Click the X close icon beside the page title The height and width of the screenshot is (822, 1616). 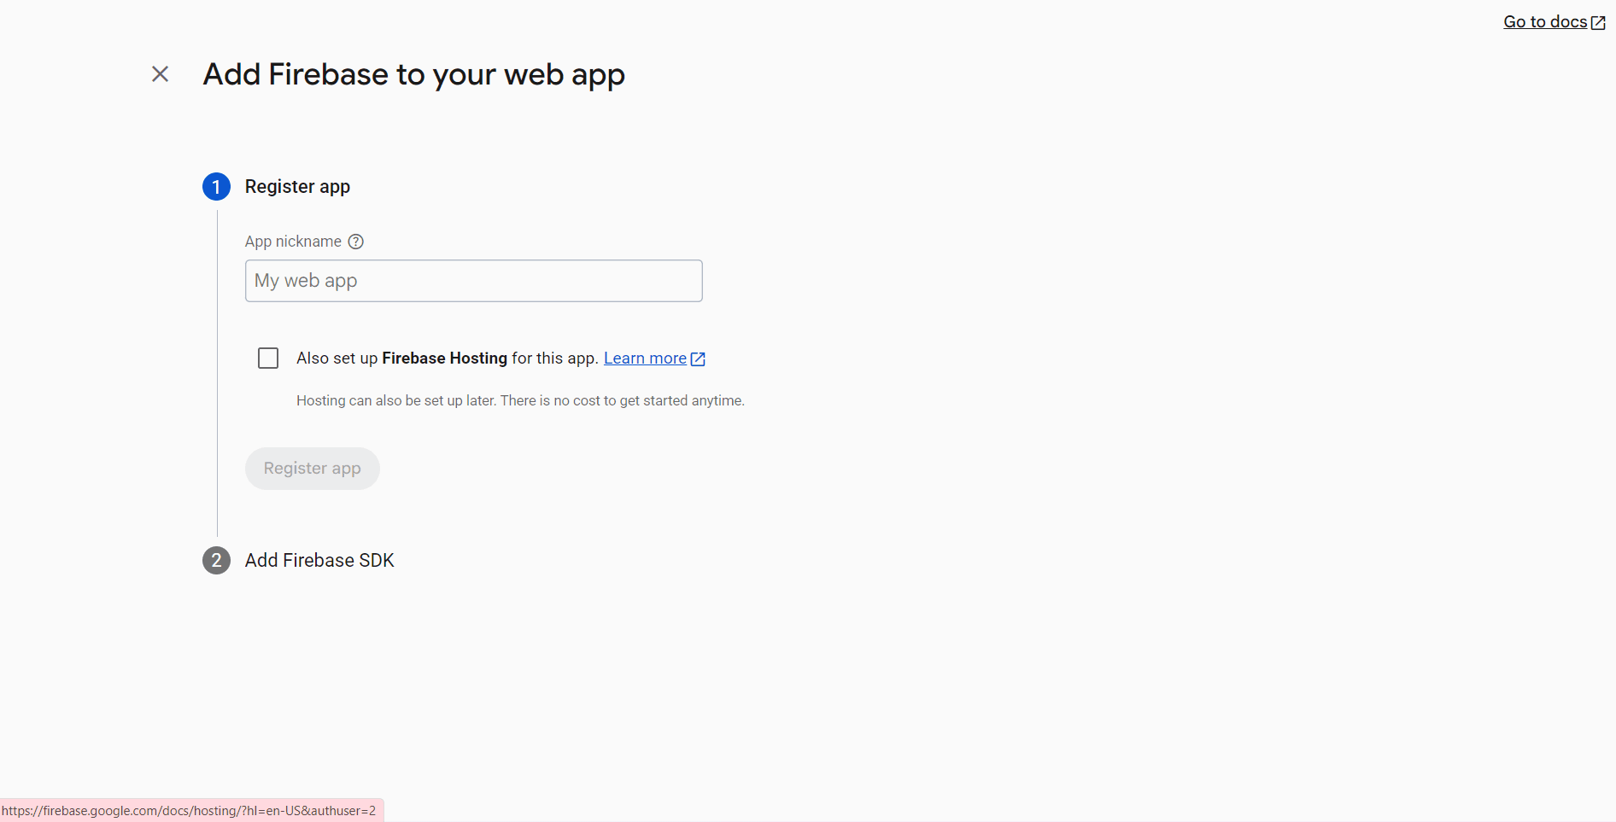click(x=161, y=74)
